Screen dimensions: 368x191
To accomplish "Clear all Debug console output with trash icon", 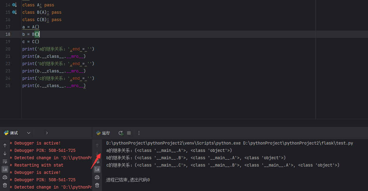I will (x=5, y=185).
